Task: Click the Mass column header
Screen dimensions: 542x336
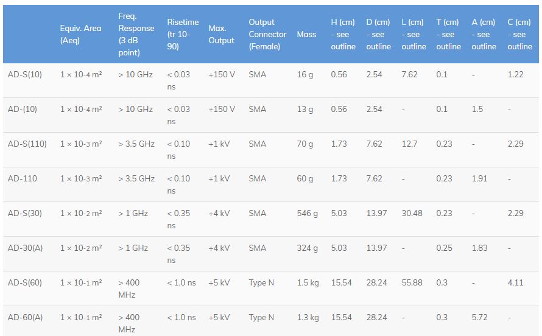Action: coord(306,34)
